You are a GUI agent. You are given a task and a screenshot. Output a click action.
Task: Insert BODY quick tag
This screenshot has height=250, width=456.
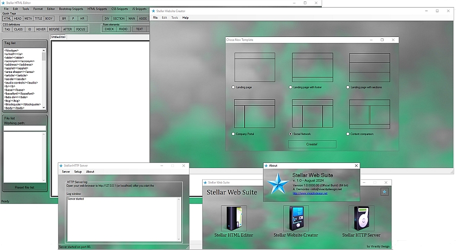(x=49, y=19)
